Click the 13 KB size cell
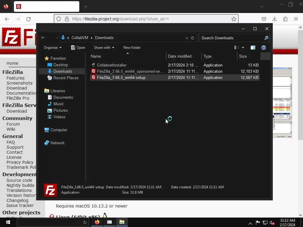Image resolution: width=303 pixels, height=227 pixels. (253, 65)
